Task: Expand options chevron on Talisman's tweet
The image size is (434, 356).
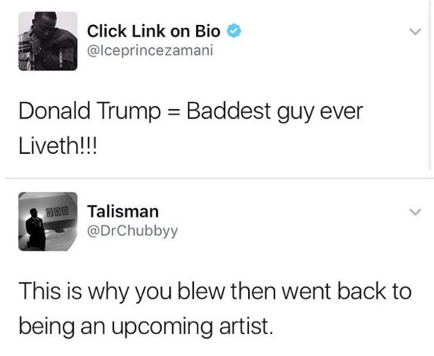Action: (x=415, y=212)
